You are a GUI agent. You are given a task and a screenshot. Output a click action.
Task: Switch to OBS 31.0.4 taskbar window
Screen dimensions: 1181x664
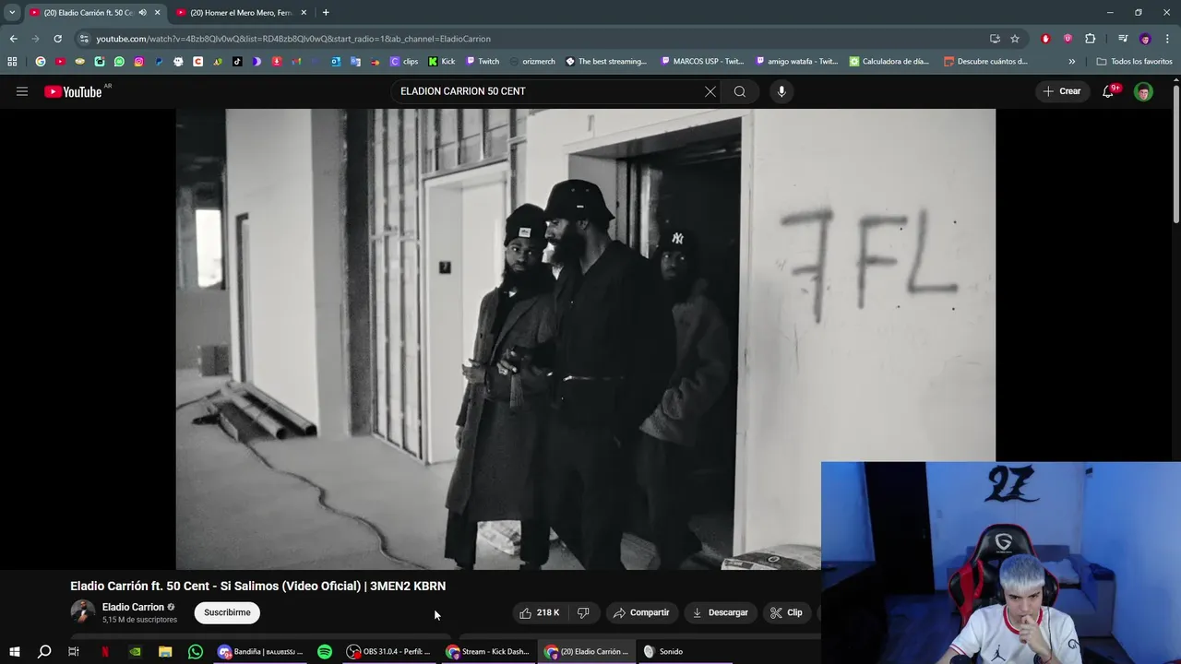coord(388,652)
